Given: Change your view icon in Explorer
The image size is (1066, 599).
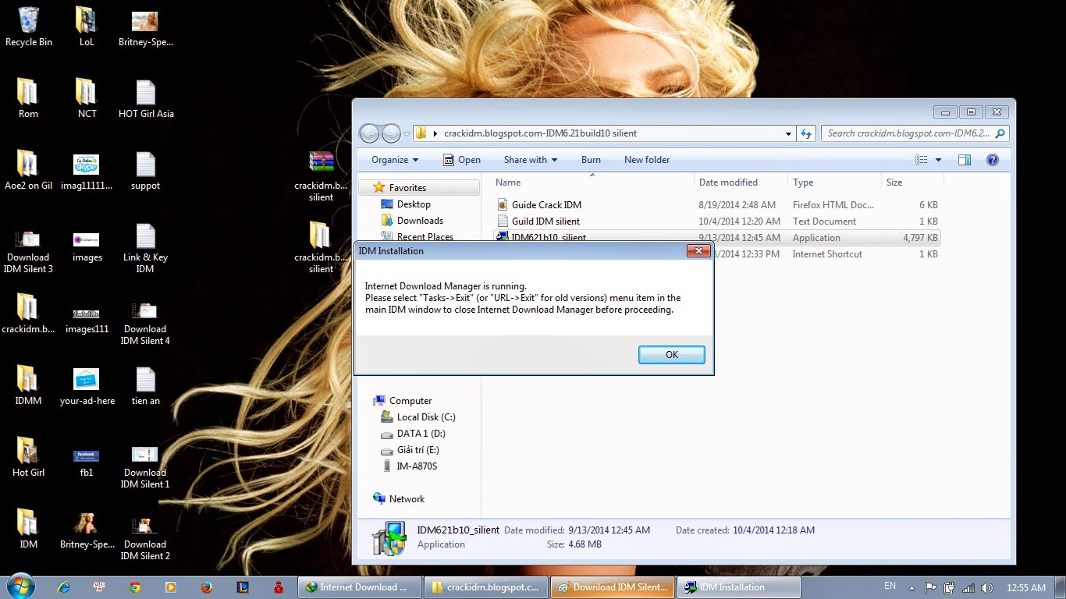Looking at the screenshot, I should (x=922, y=160).
